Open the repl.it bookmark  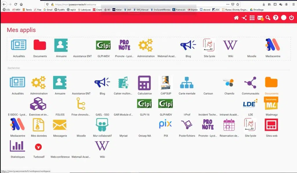(x=71, y=10)
